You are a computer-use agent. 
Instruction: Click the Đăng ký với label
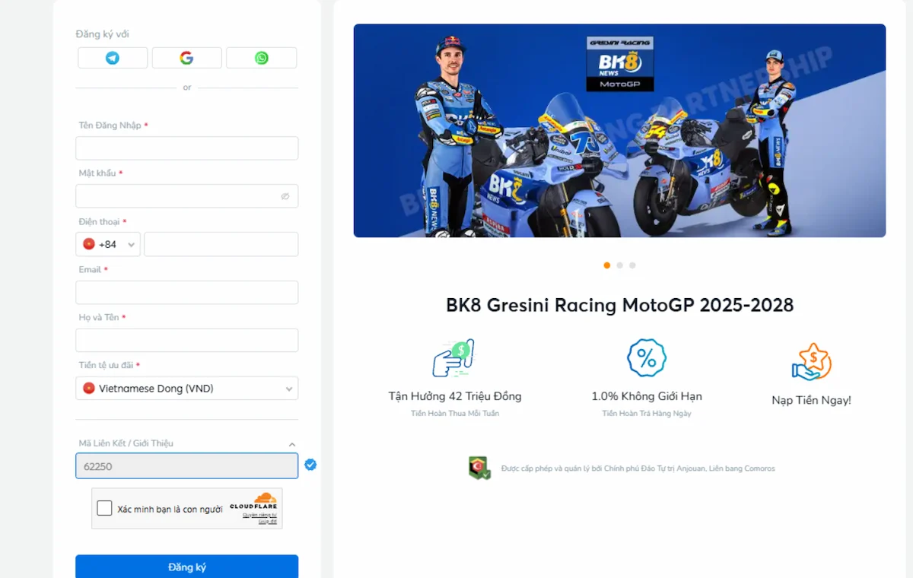point(102,34)
